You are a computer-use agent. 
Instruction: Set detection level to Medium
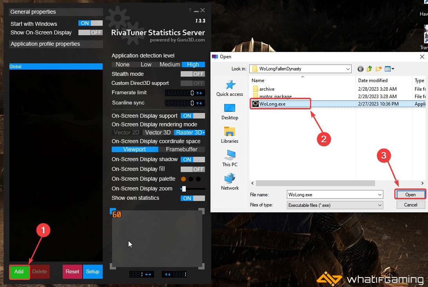tap(170, 65)
